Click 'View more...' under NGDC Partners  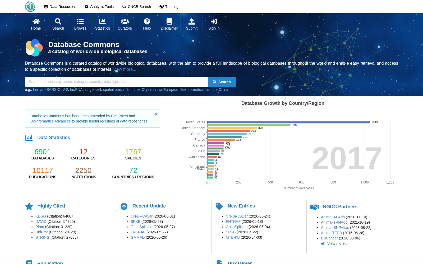click(x=337, y=243)
